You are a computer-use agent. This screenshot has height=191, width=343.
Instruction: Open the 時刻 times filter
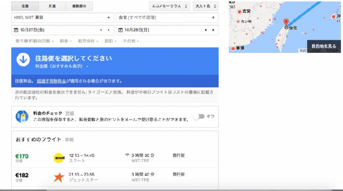point(110,41)
